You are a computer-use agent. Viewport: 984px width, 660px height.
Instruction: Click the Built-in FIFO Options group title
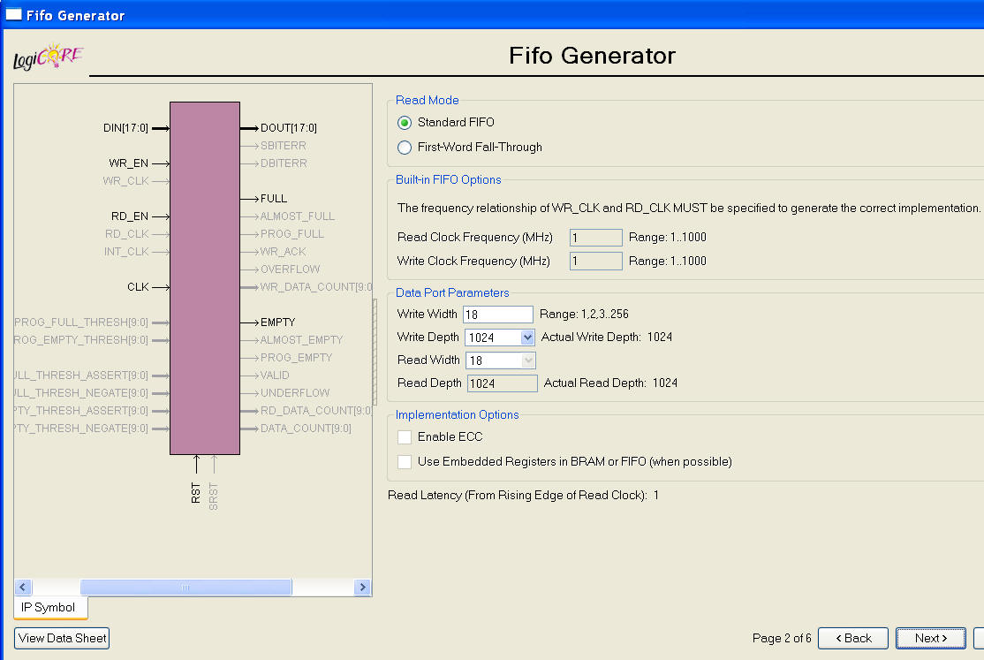point(448,179)
